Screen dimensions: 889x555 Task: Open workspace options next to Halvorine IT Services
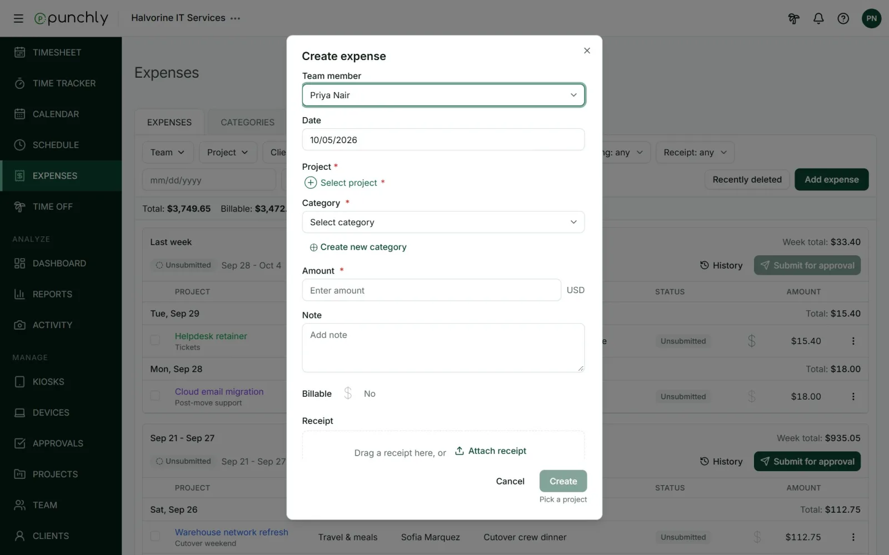(x=236, y=18)
